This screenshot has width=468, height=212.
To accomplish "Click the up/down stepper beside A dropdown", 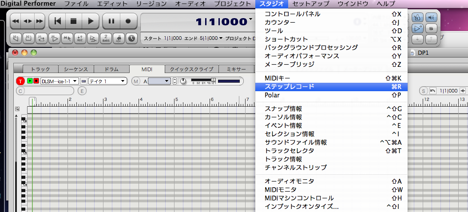I will point(175,81).
